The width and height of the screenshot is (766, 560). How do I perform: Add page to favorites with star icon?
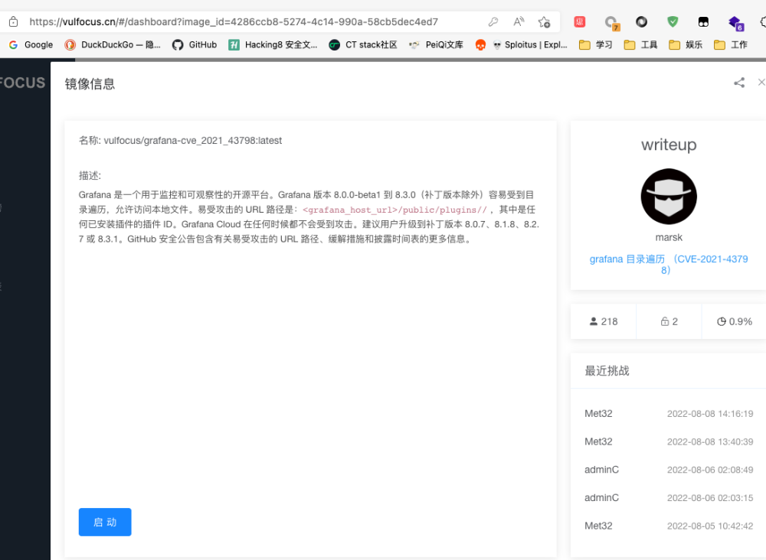coord(544,21)
